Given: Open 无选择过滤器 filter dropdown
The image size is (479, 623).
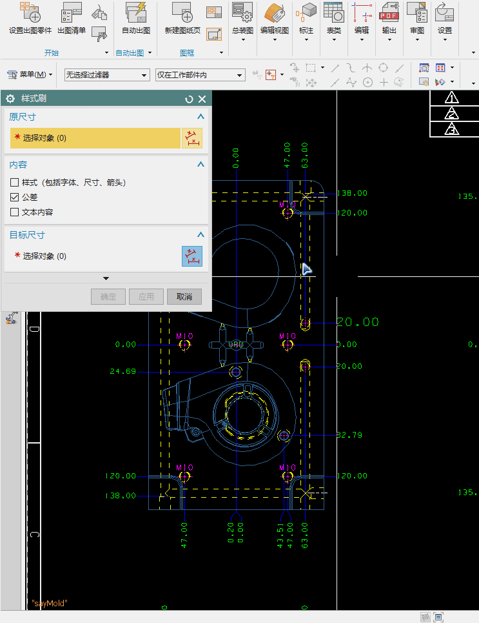Looking at the screenshot, I should click(107, 75).
